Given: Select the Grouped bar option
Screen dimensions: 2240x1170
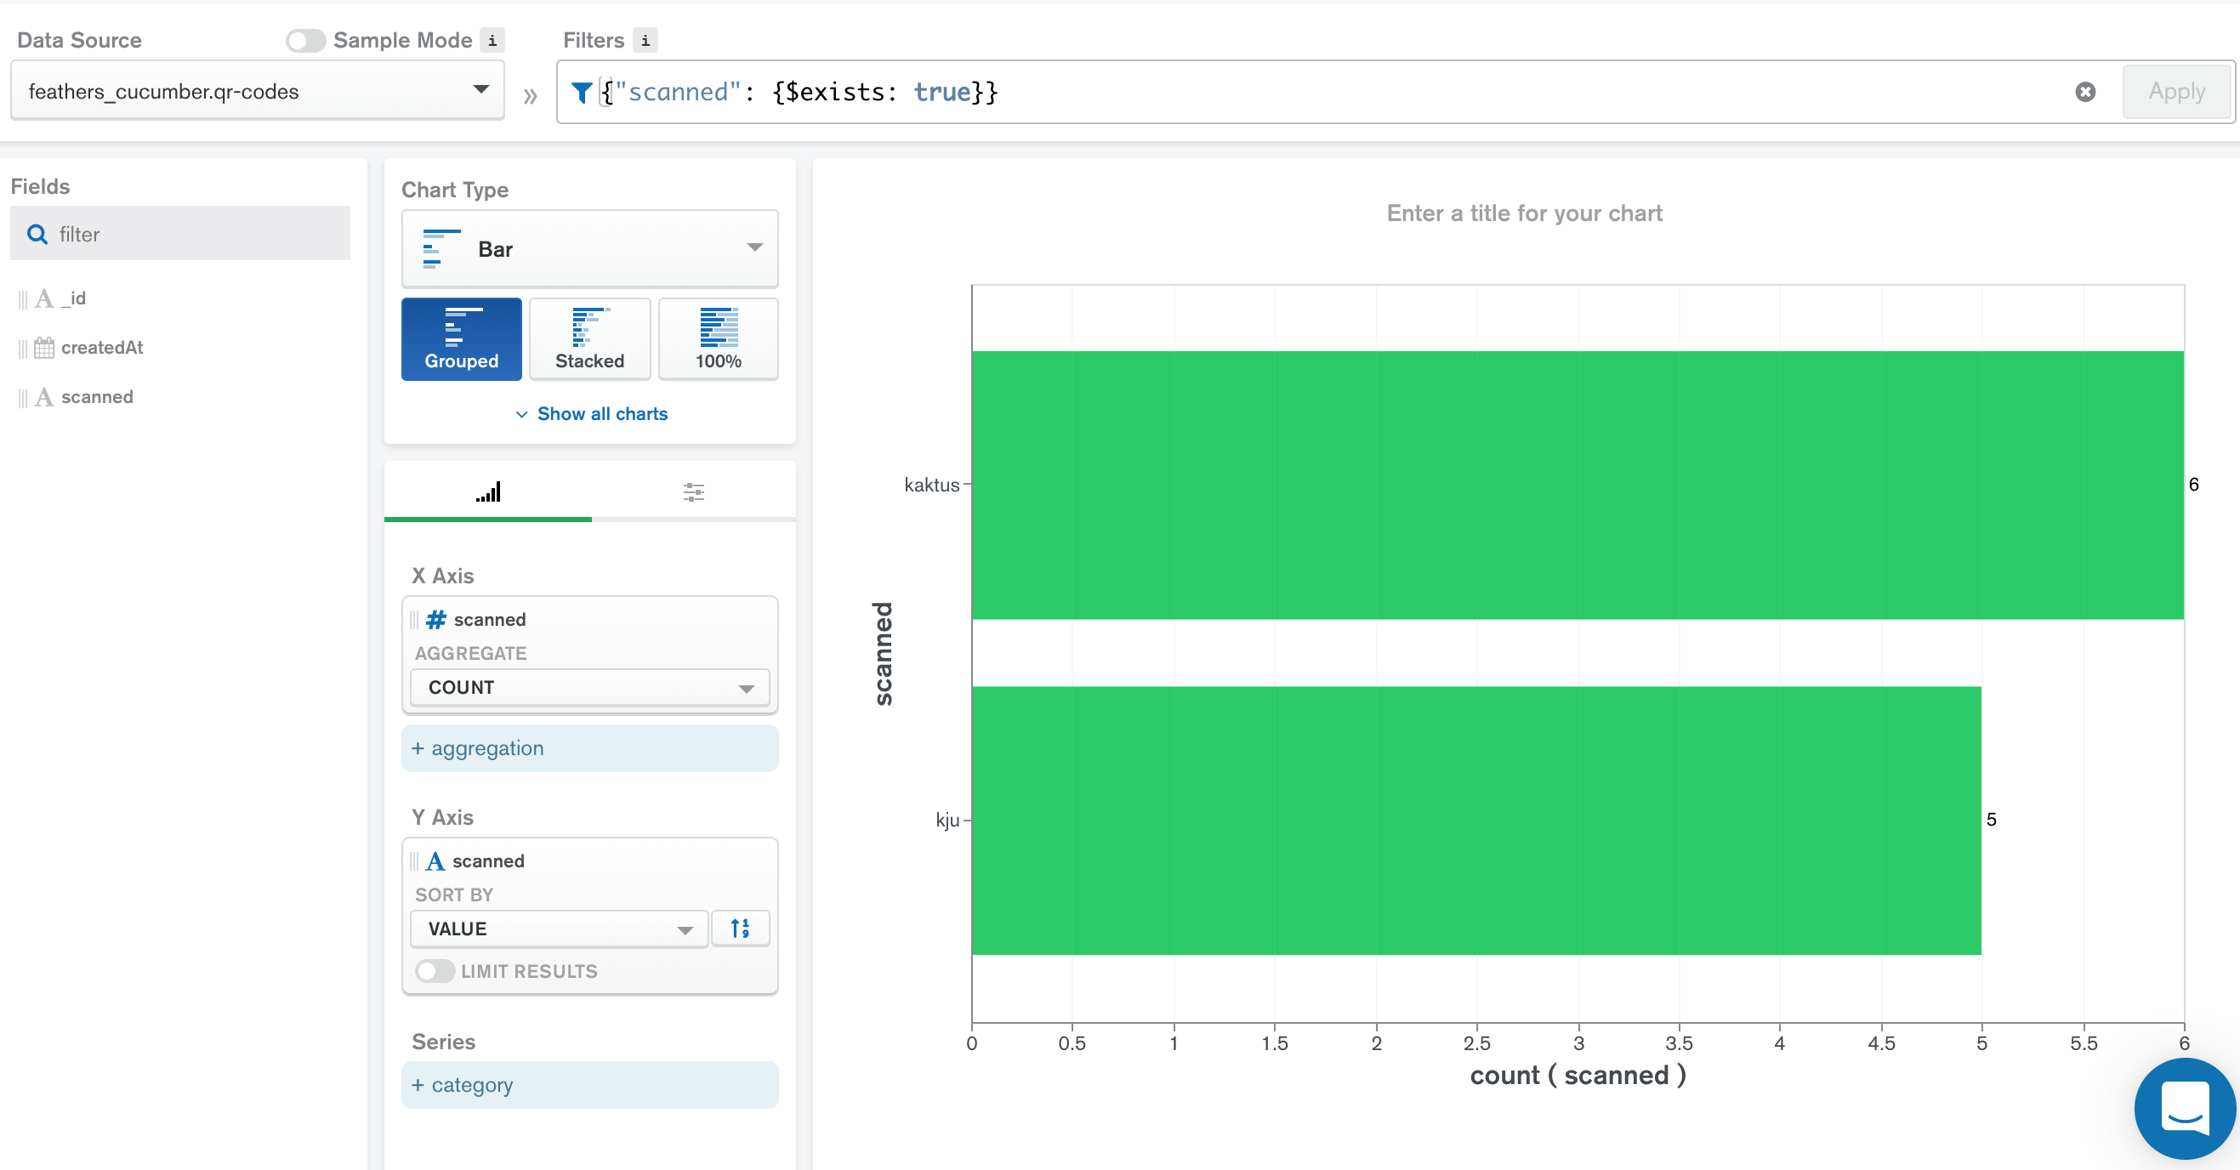Looking at the screenshot, I should click(x=461, y=339).
